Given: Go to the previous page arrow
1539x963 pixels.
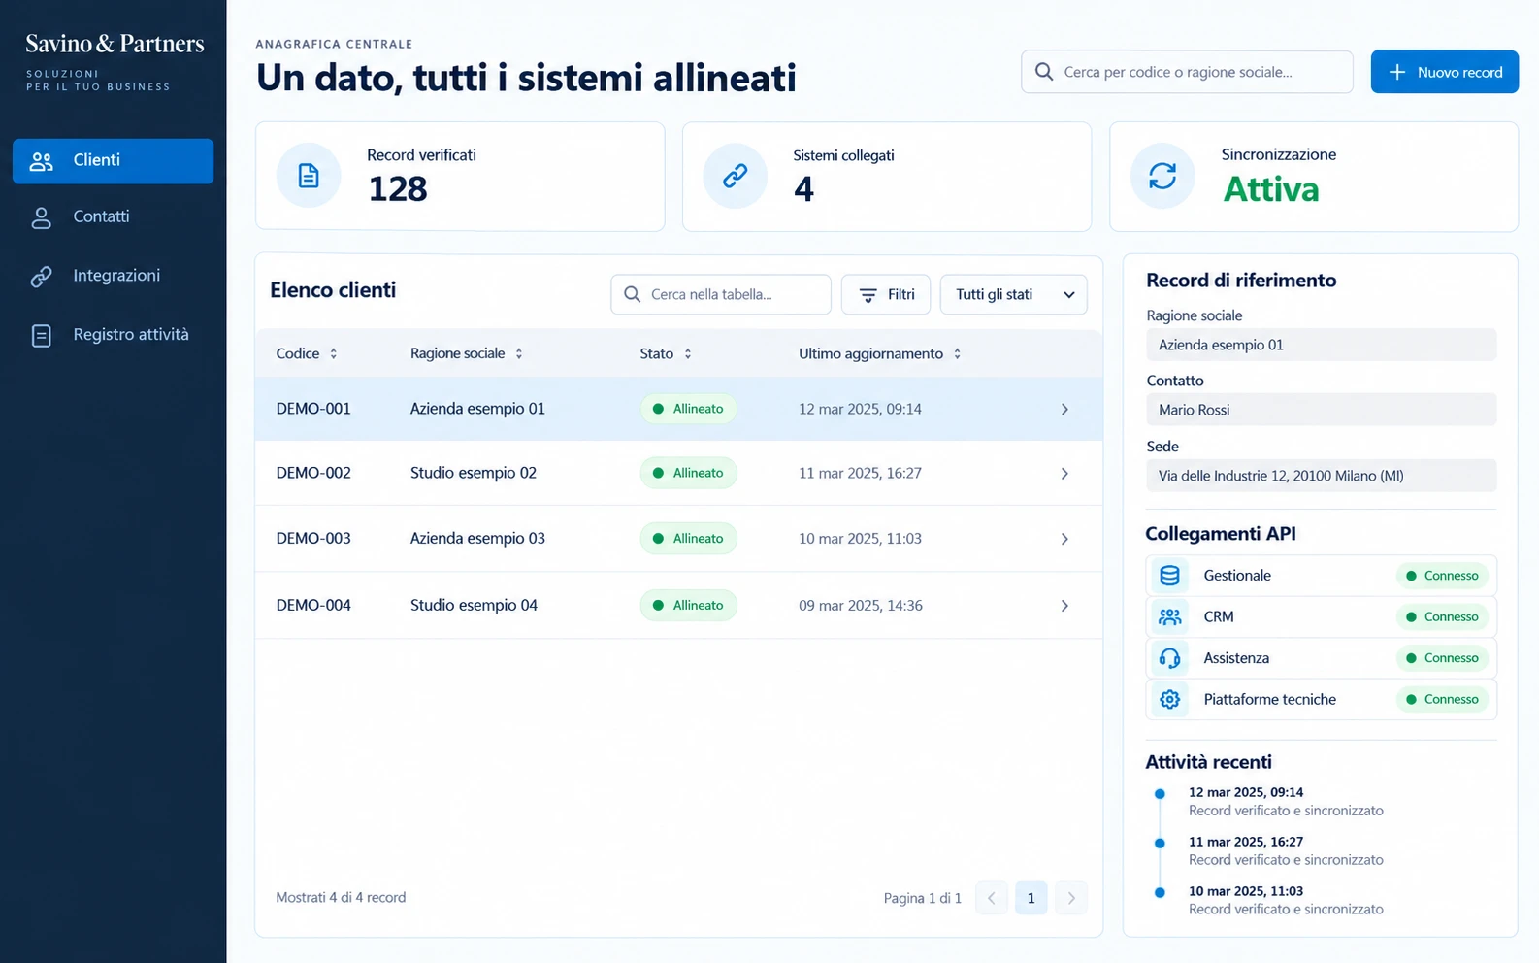Looking at the screenshot, I should (x=992, y=898).
